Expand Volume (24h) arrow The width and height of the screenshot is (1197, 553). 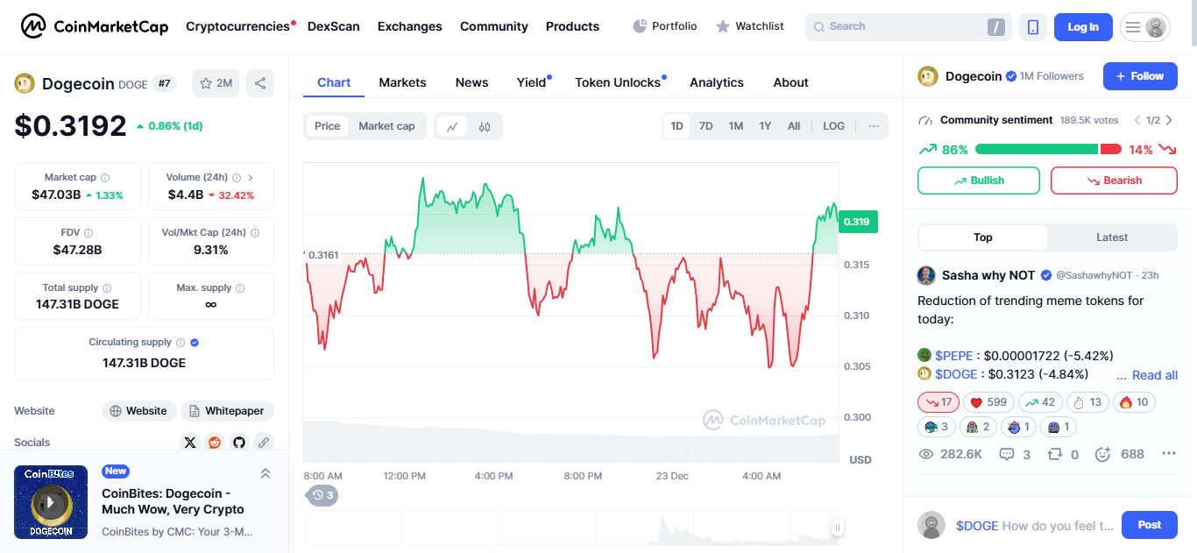point(251,177)
